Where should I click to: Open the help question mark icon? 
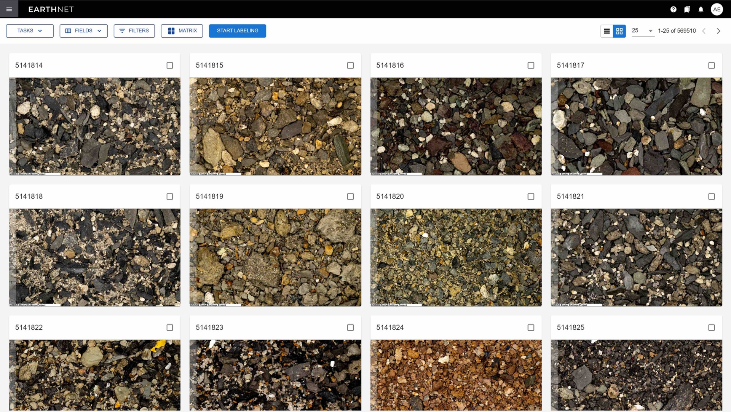coord(673,10)
